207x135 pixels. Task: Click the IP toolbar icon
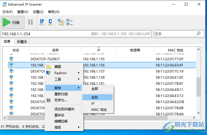coord(42,22)
